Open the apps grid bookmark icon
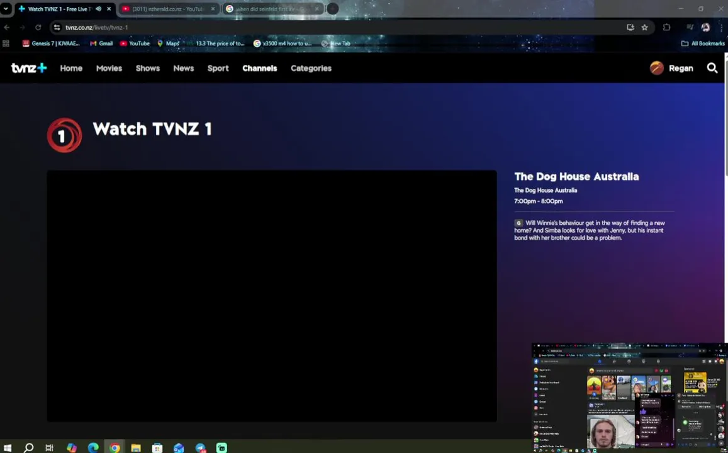Image resolution: width=728 pixels, height=453 pixels. [x=6, y=43]
